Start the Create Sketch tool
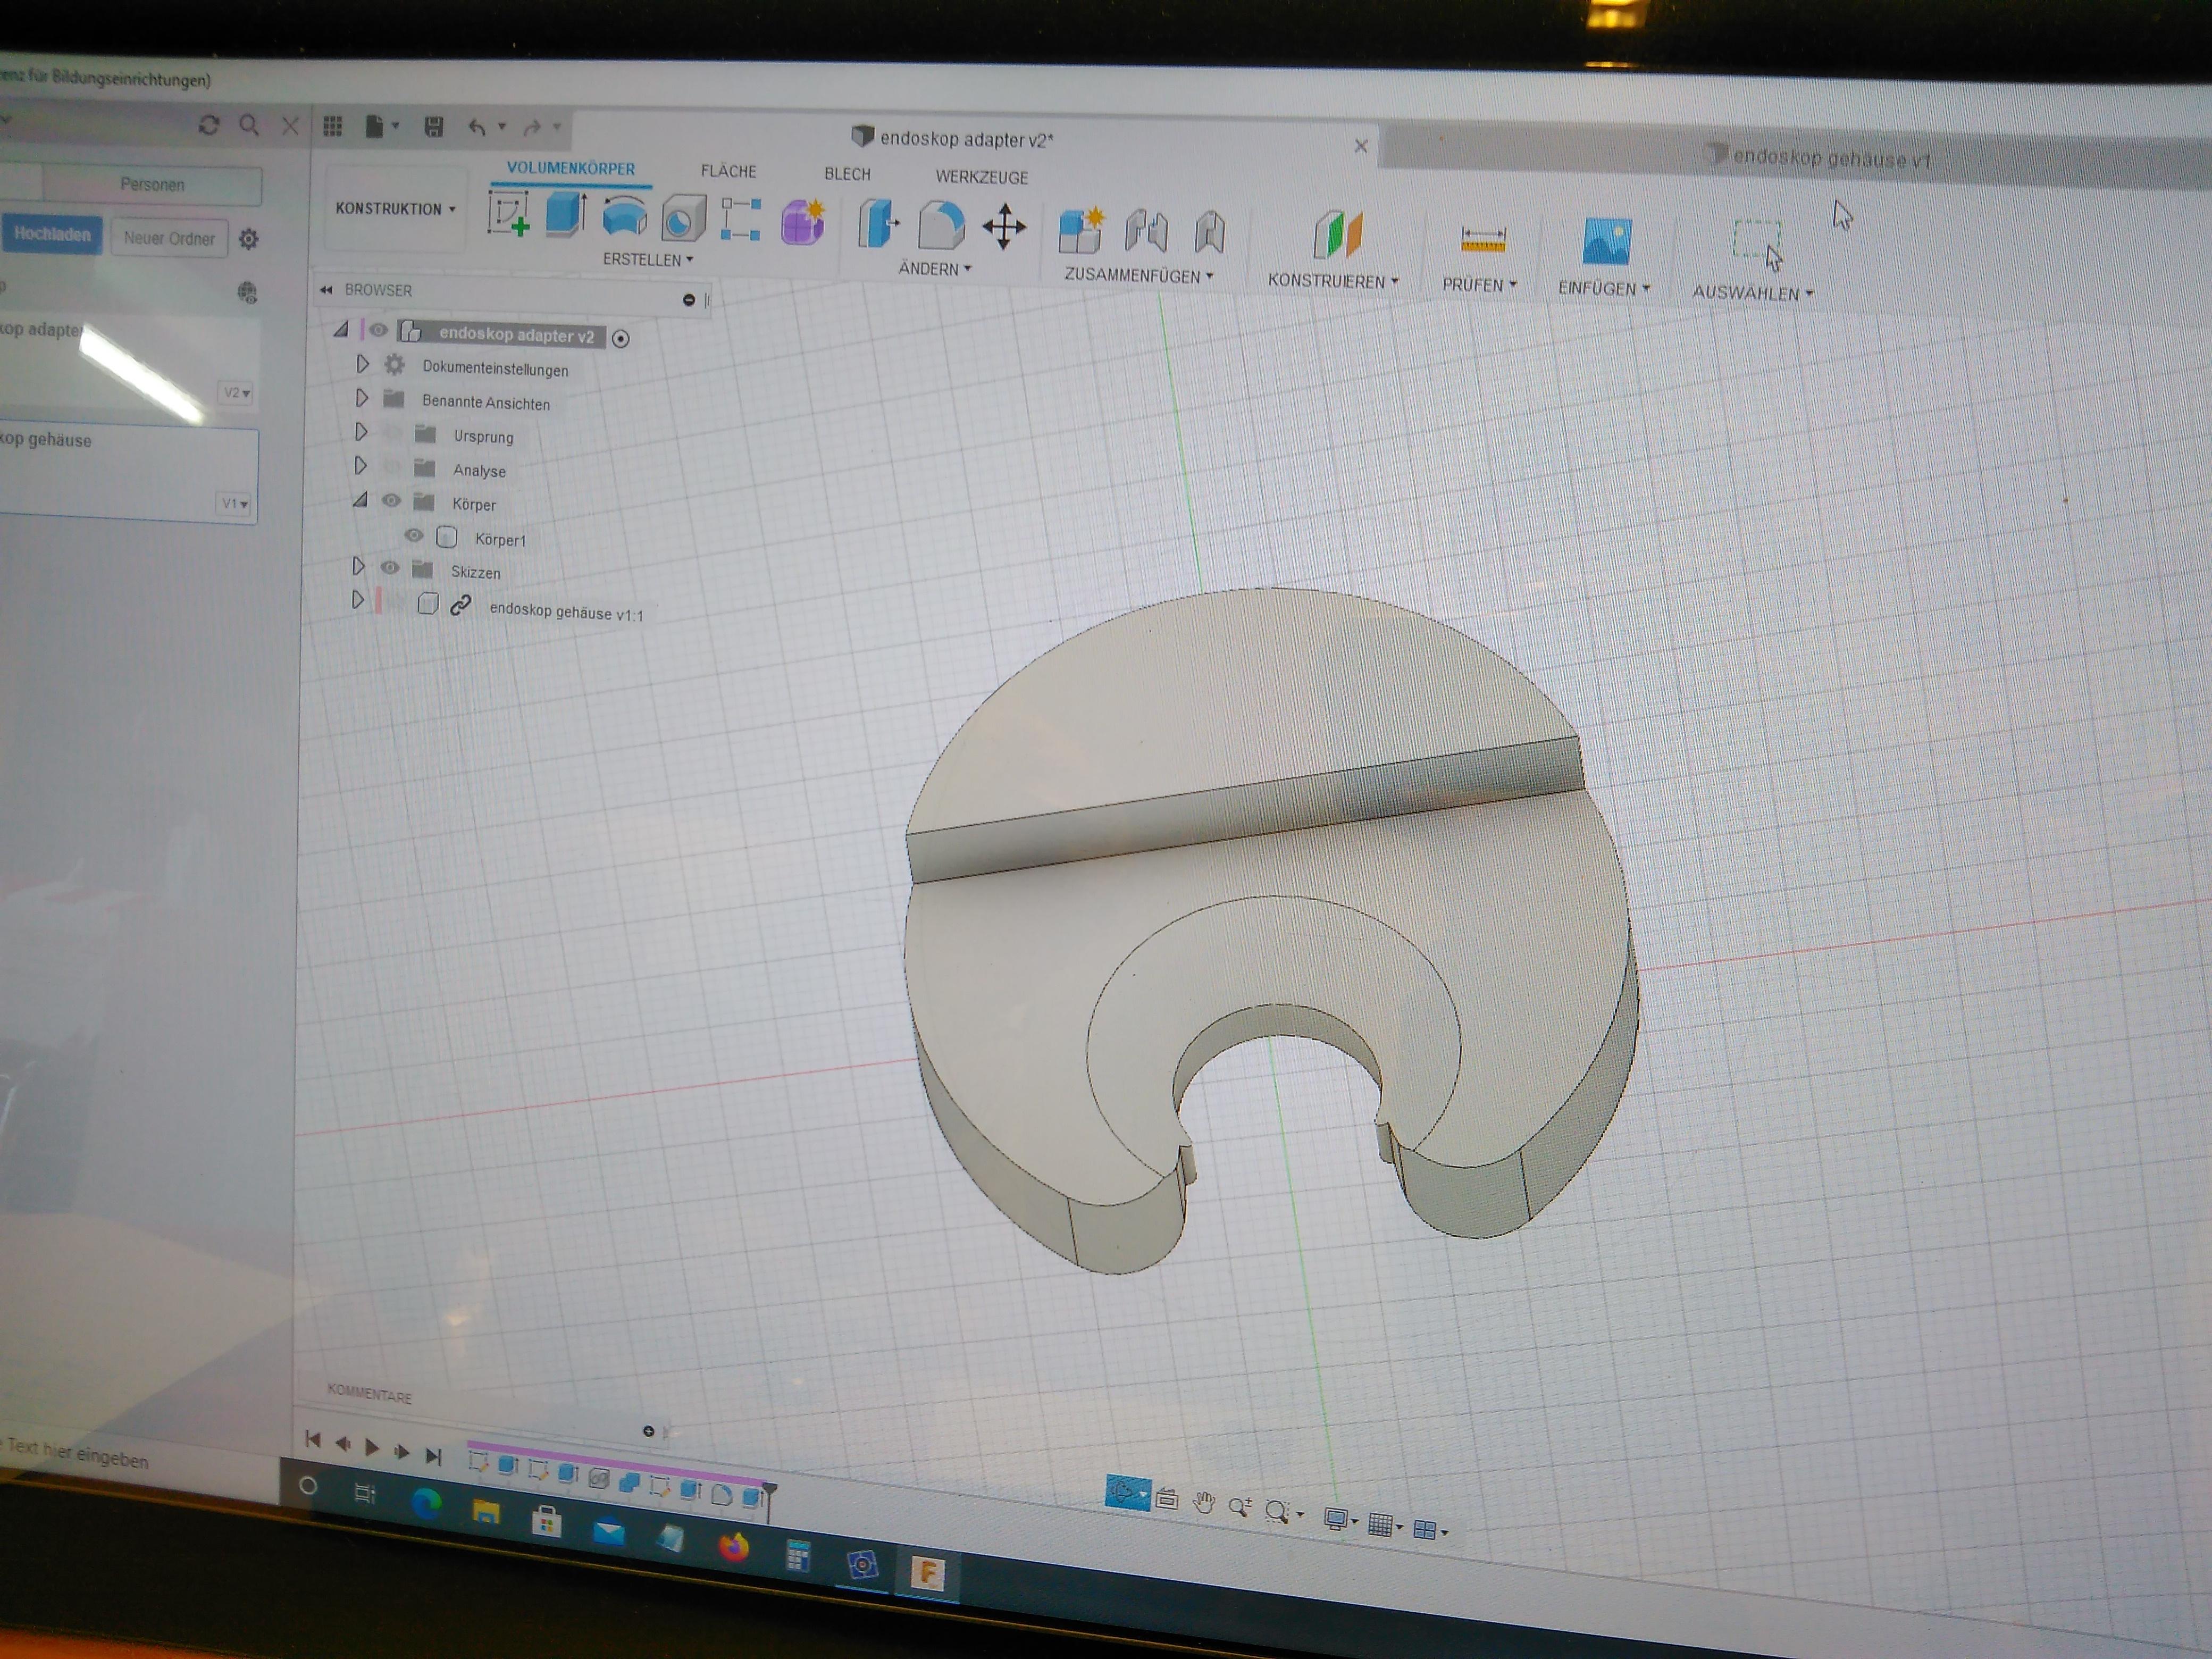The height and width of the screenshot is (1659, 2212). pyautogui.click(x=508, y=214)
